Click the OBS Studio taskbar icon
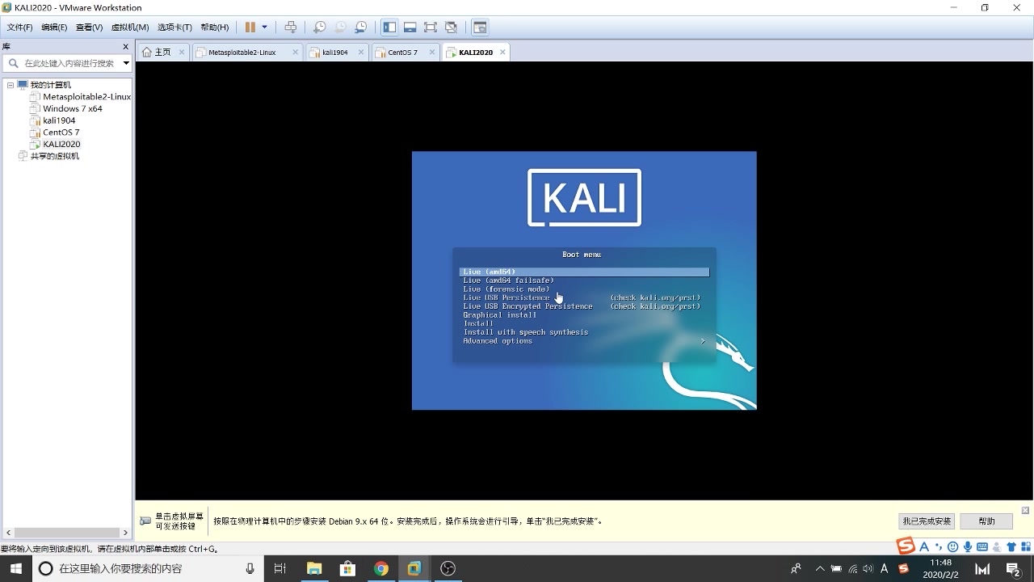The width and height of the screenshot is (1034, 582). [448, 568]
